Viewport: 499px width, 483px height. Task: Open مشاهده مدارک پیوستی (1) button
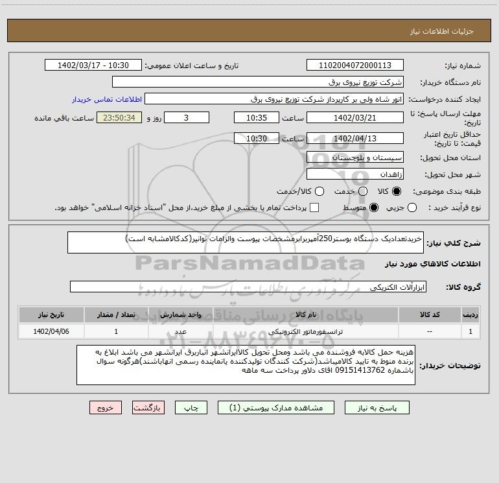276,408
